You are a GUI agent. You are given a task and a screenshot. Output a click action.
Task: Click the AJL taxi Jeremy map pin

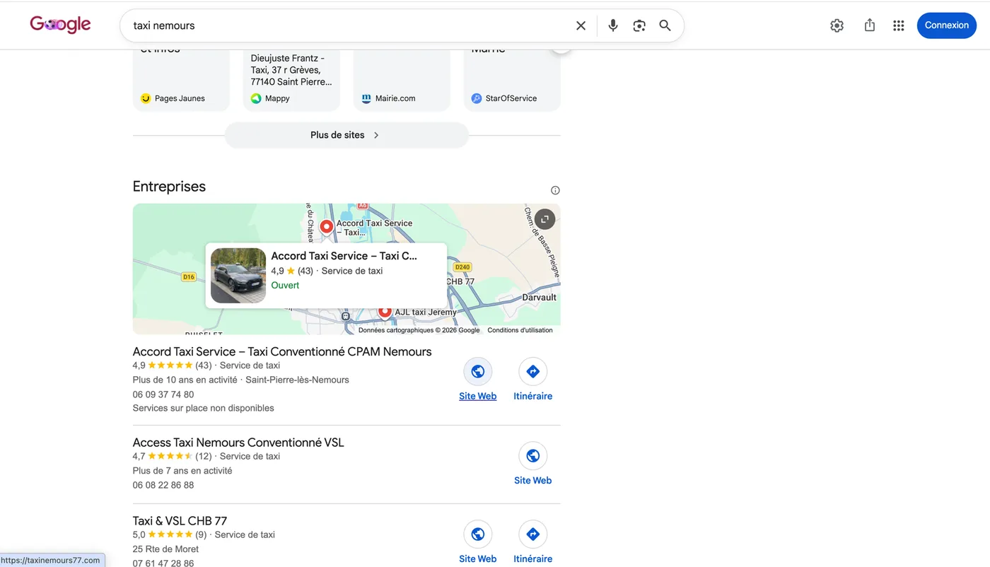385,310
